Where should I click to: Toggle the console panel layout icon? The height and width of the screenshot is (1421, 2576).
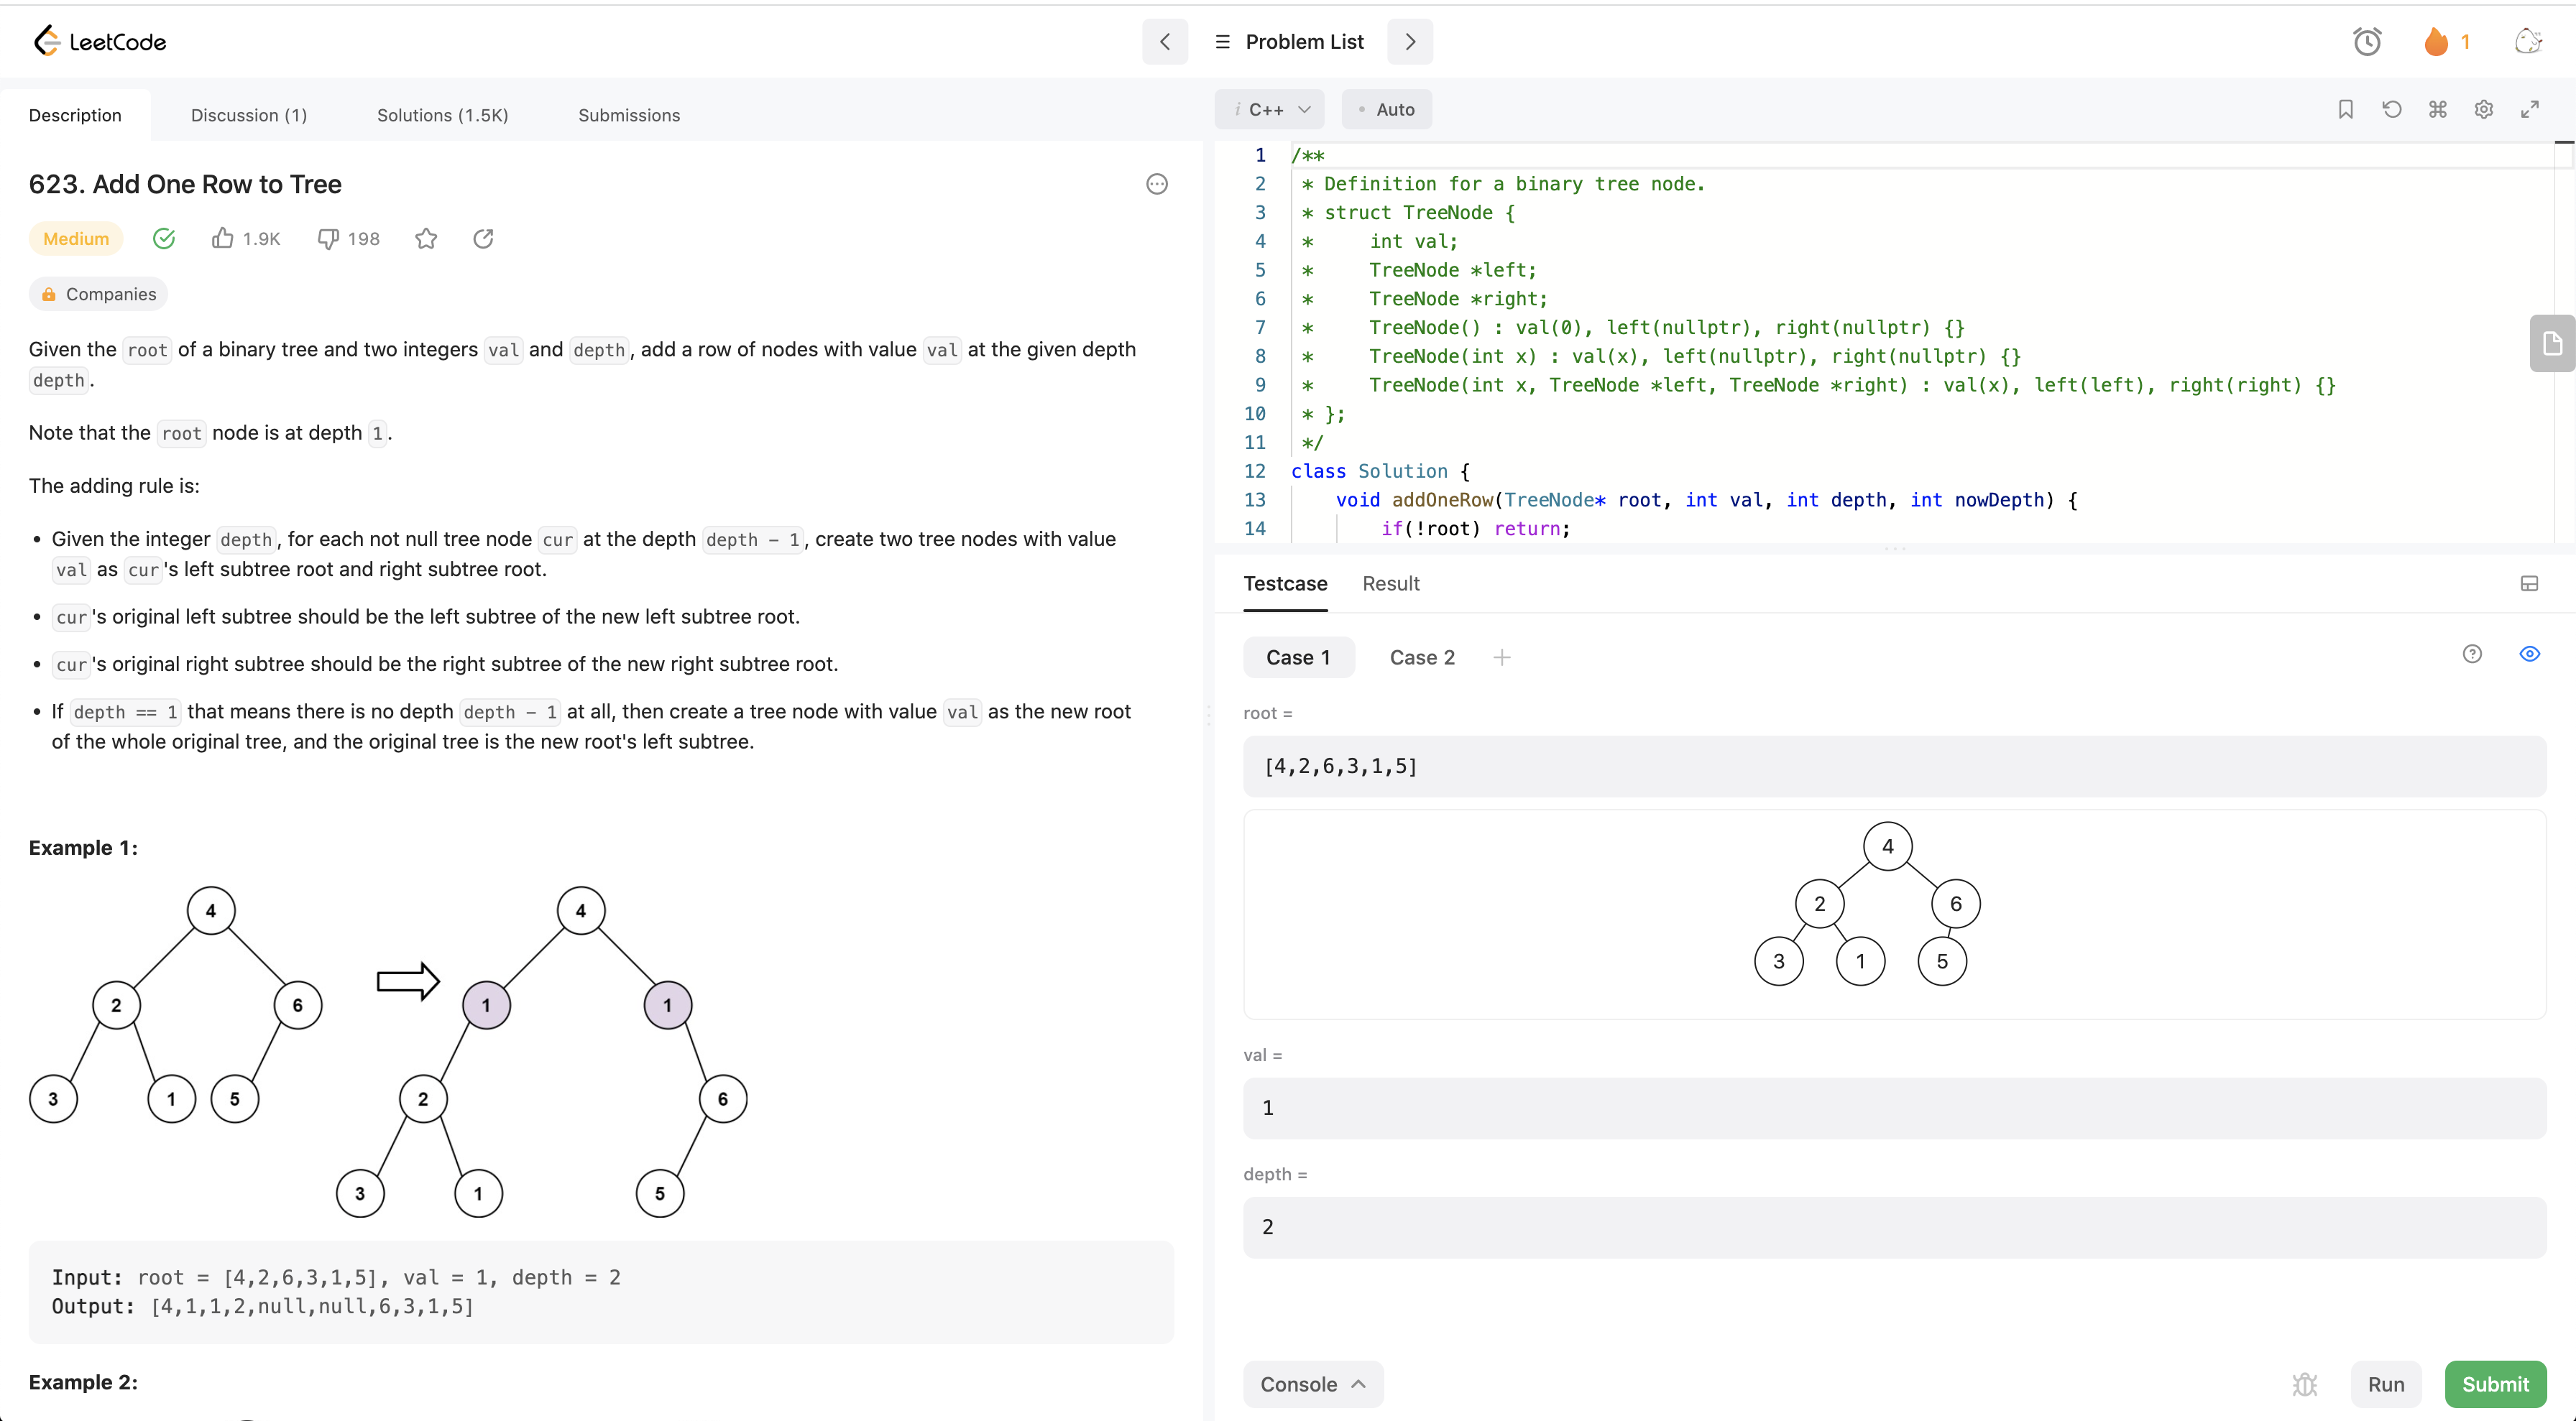coord(2529,583)
